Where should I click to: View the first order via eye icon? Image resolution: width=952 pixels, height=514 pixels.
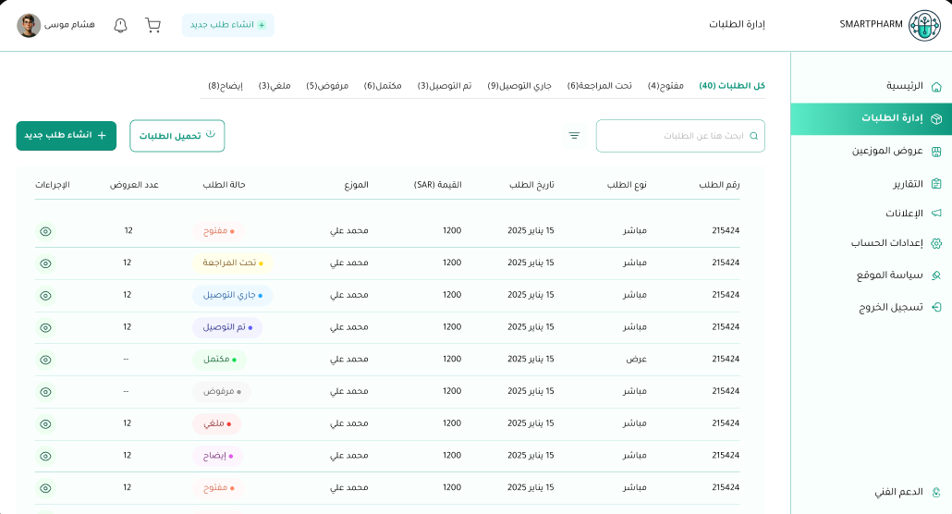[x=45, y=231]
